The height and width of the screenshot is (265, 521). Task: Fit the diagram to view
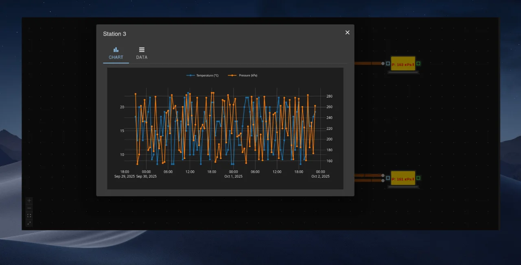(x=29, y=216)
